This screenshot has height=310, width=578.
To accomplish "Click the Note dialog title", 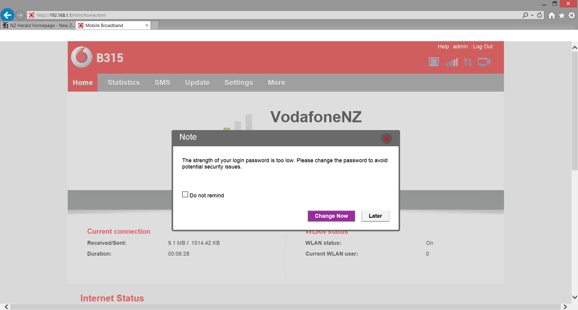I will coord(188,137).
